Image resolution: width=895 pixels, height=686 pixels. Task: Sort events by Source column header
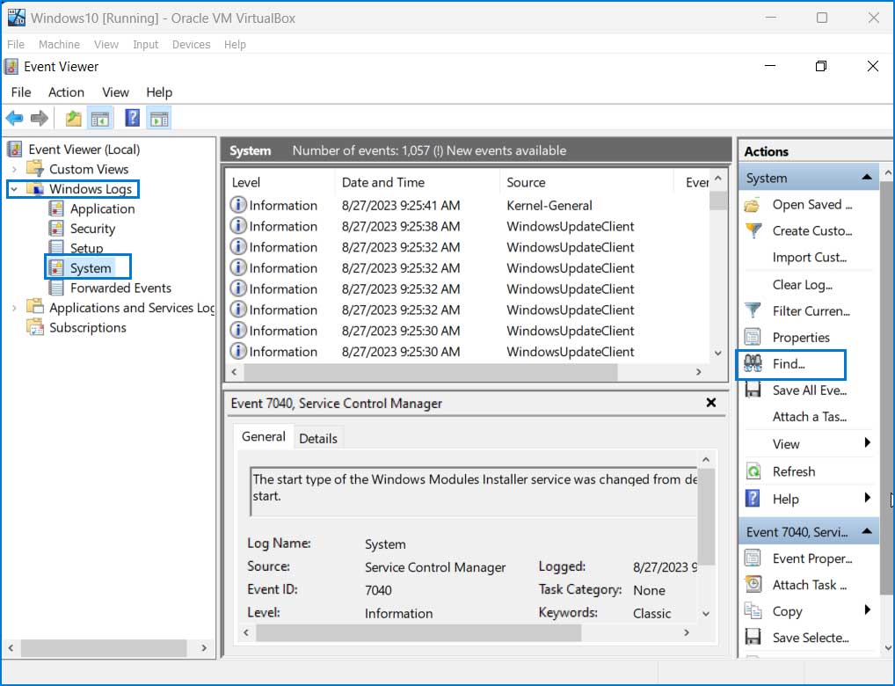[586, 183]
